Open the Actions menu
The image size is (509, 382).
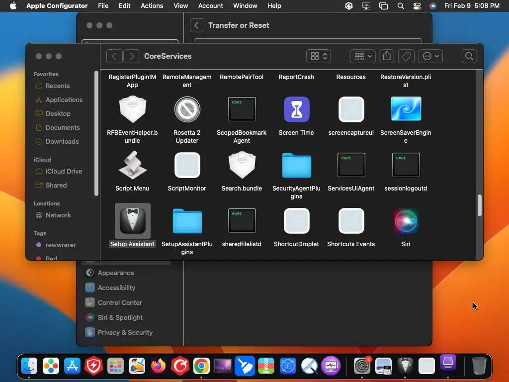coord(152,6)
